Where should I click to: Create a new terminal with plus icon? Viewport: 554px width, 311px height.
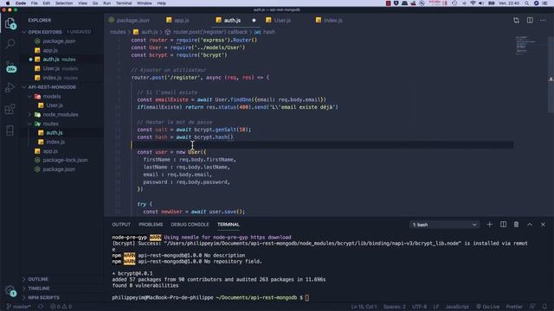[489, 225]
